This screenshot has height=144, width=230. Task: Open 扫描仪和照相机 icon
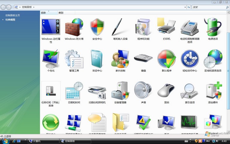97,93
